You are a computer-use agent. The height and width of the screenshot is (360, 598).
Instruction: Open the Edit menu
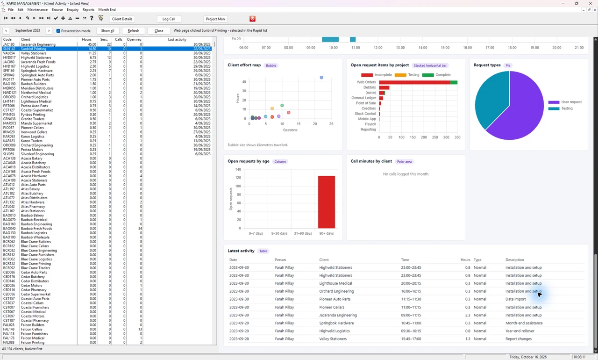[x=21, y=9]
